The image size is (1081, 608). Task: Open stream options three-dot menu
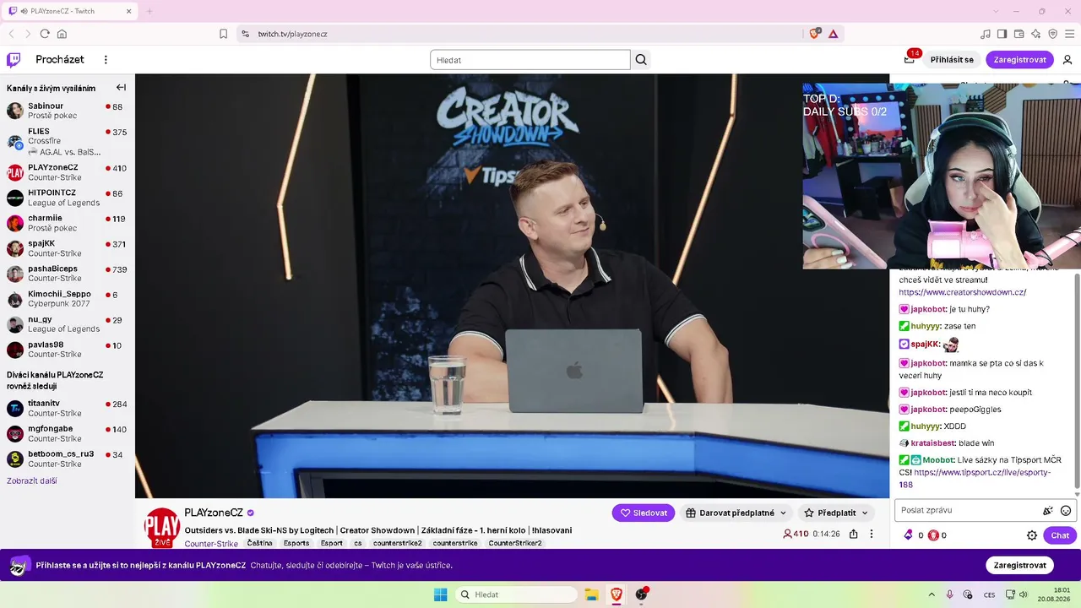tap(872, 534)
